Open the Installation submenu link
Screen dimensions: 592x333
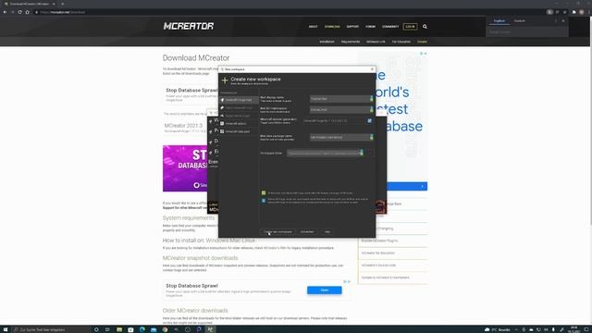pos(327,42)
